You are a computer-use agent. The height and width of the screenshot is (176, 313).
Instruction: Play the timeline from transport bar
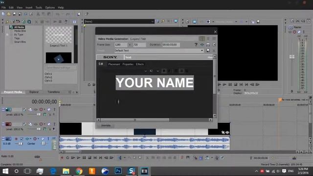tap(79, 158)
